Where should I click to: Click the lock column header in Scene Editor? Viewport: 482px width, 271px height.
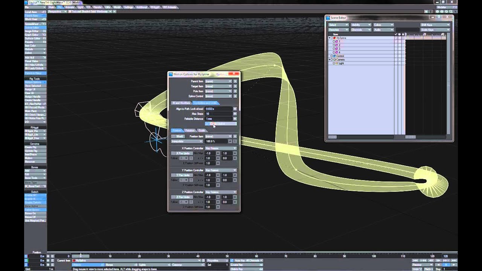(x=403, y=34)
